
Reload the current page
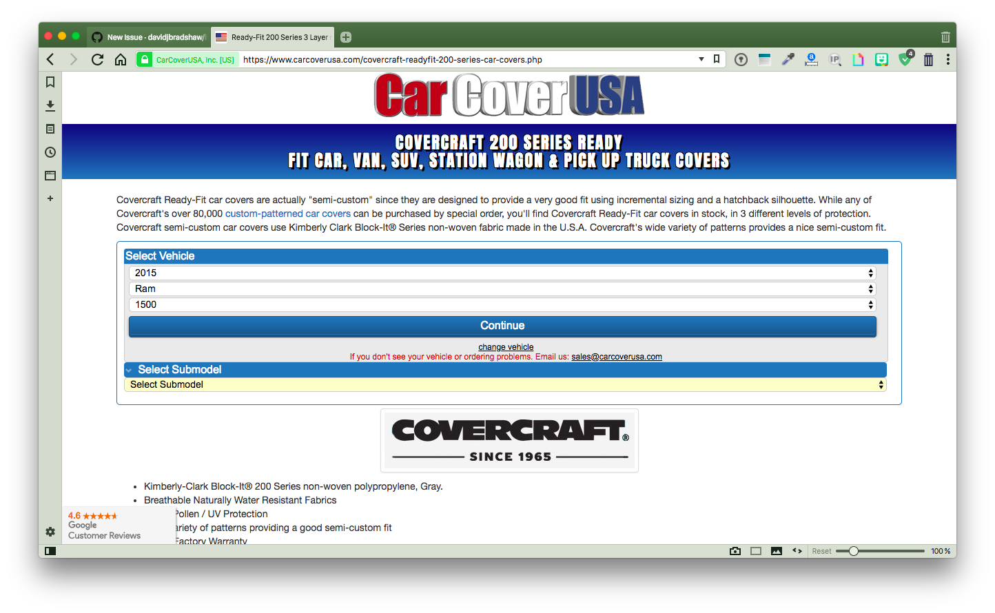[x=97, y=59]
